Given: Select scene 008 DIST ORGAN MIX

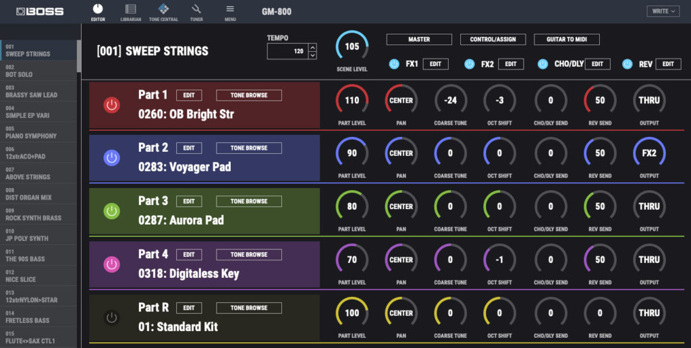Looking at the screenshot, I should click(x=38, y=194).
